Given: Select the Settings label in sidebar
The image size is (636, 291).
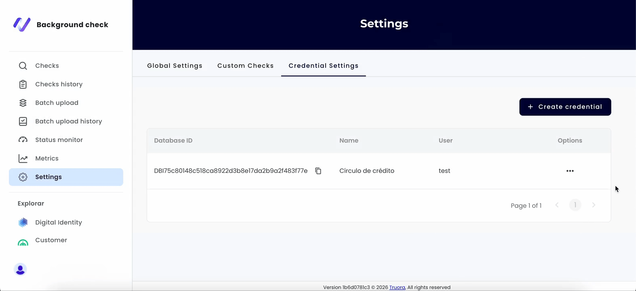Looking at the screenshot, I should click(x=48, y=177).
